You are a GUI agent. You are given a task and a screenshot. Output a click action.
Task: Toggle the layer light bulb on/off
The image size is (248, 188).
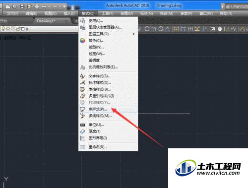[x=3, y=29]
